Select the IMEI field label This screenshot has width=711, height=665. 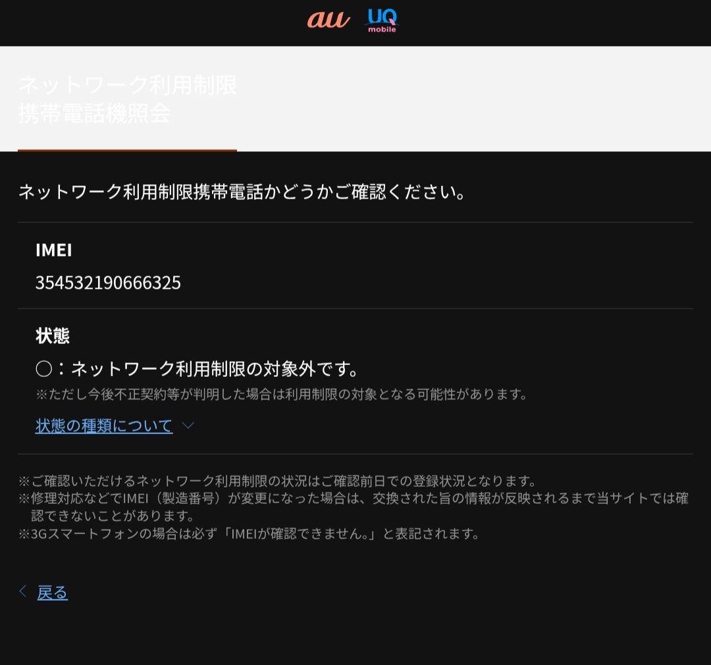(x=53, y=251)
